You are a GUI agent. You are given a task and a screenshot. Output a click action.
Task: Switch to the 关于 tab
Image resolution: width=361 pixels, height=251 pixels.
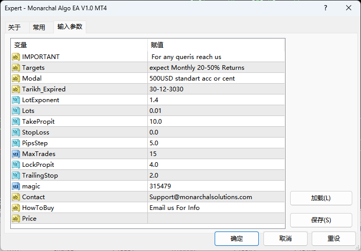14,28
